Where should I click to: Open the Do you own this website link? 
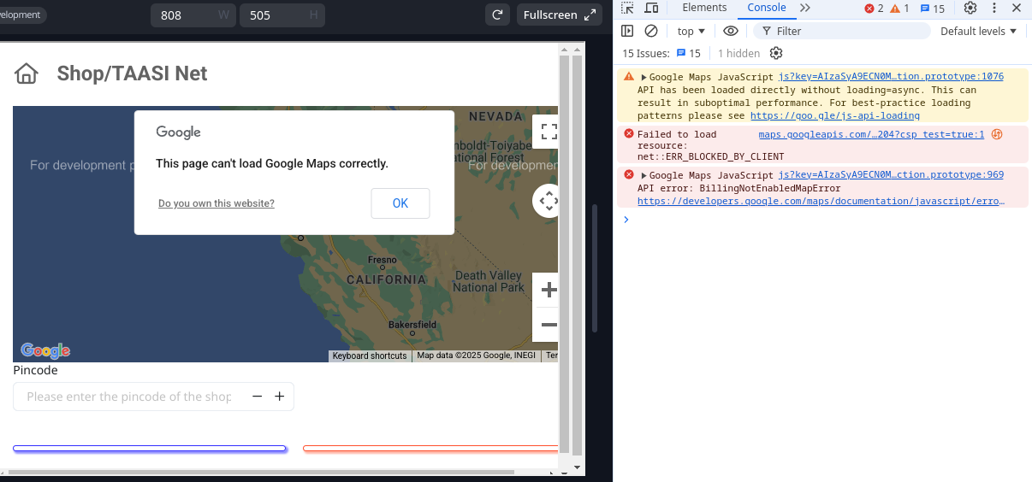216,203
